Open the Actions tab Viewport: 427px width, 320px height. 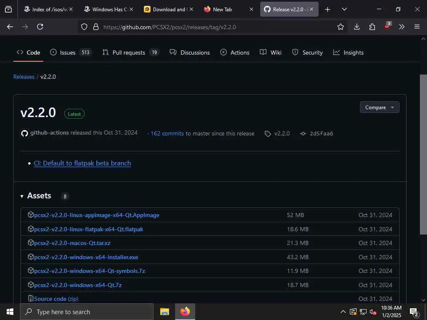pos(234,52)
